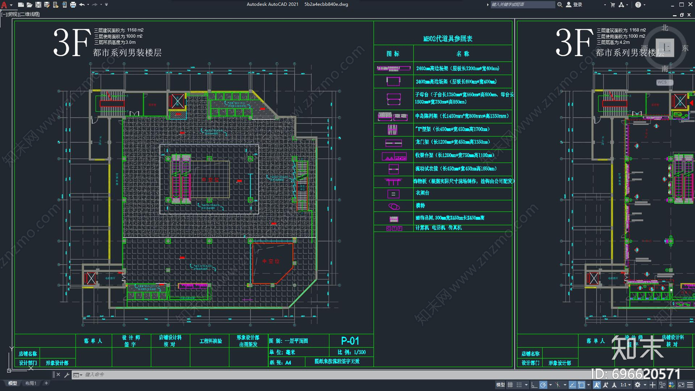Open the Autodesk connect triangle icon

[621, 4]
